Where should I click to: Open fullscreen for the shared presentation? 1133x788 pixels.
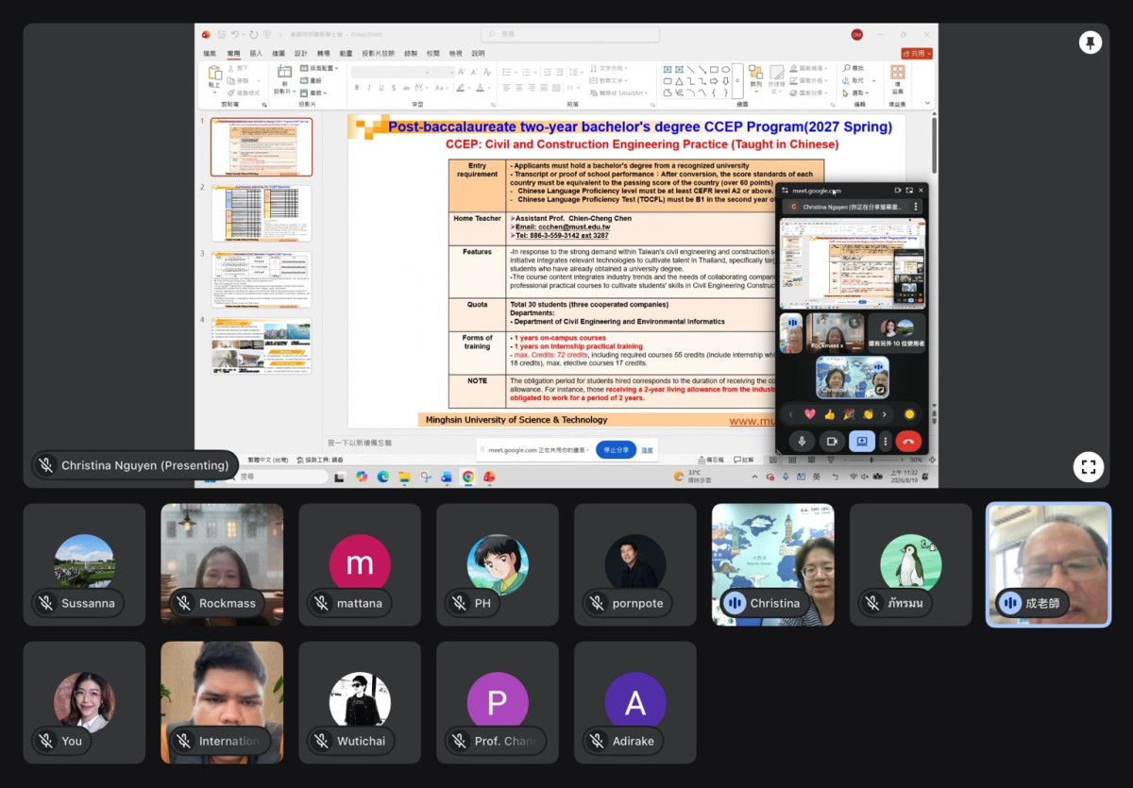(x=1088, y=466)
